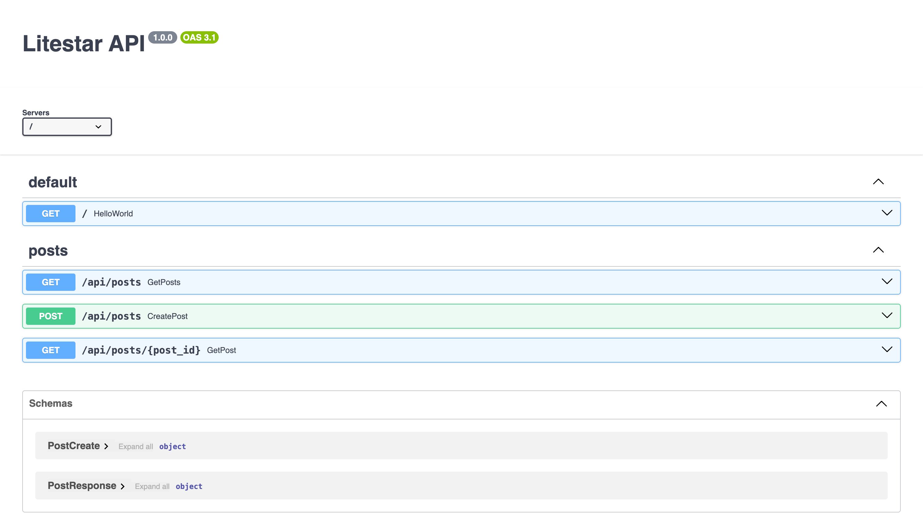Click Expand all next to PostResponse

[152, 486]
